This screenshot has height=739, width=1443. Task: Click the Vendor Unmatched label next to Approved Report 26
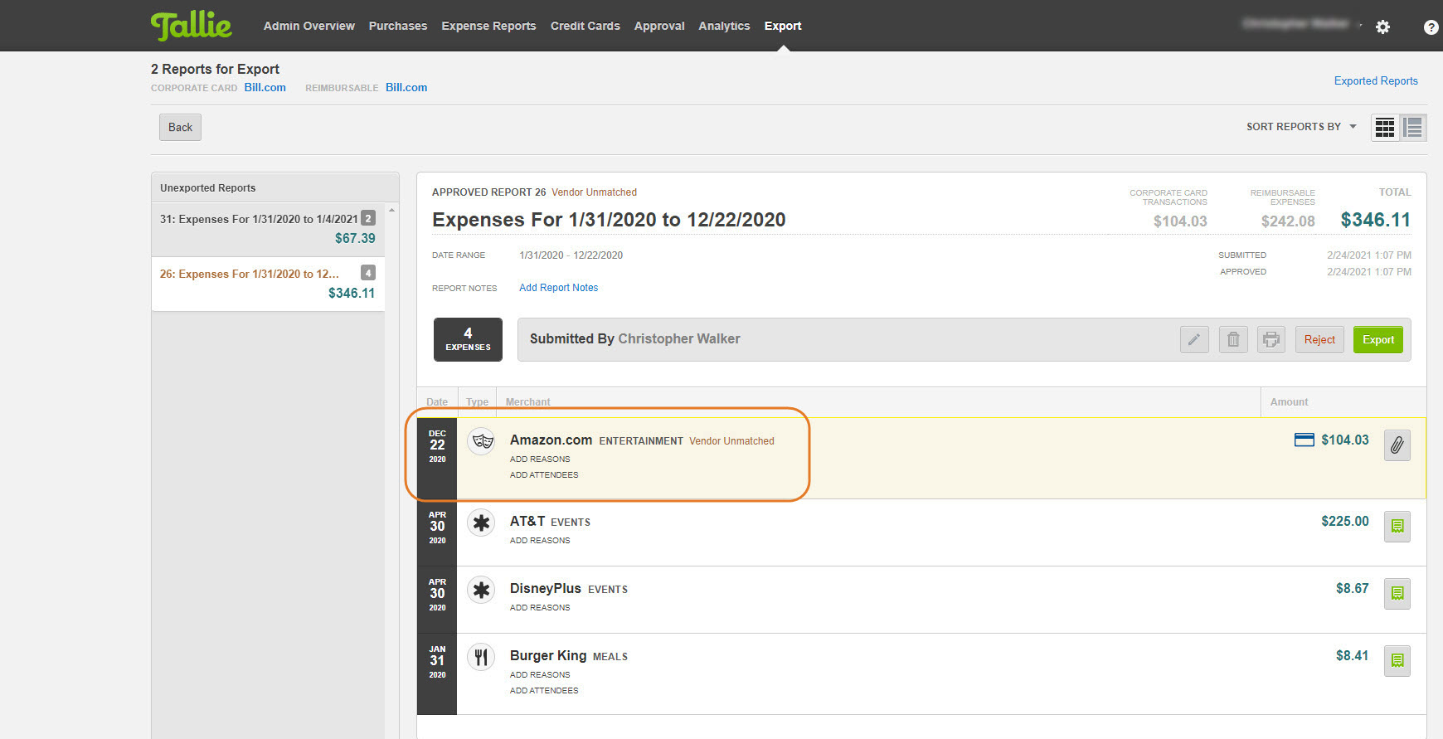point(594,192)
